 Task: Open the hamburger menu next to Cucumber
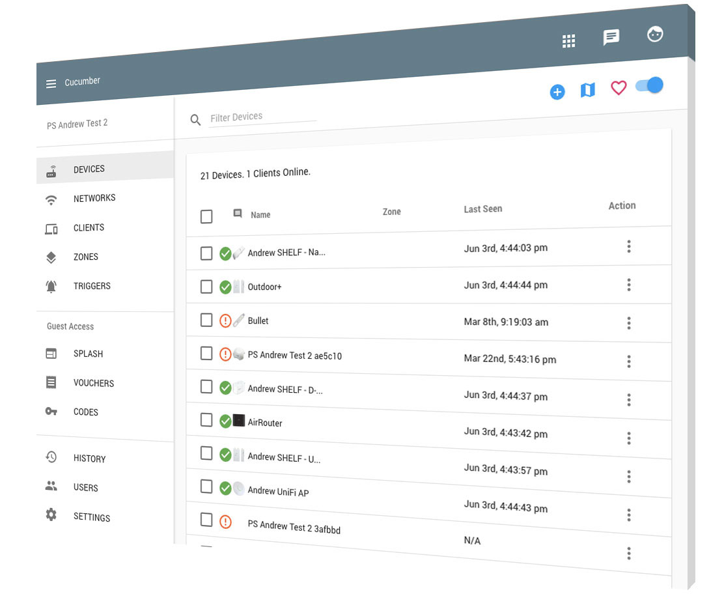pos(51,83)
